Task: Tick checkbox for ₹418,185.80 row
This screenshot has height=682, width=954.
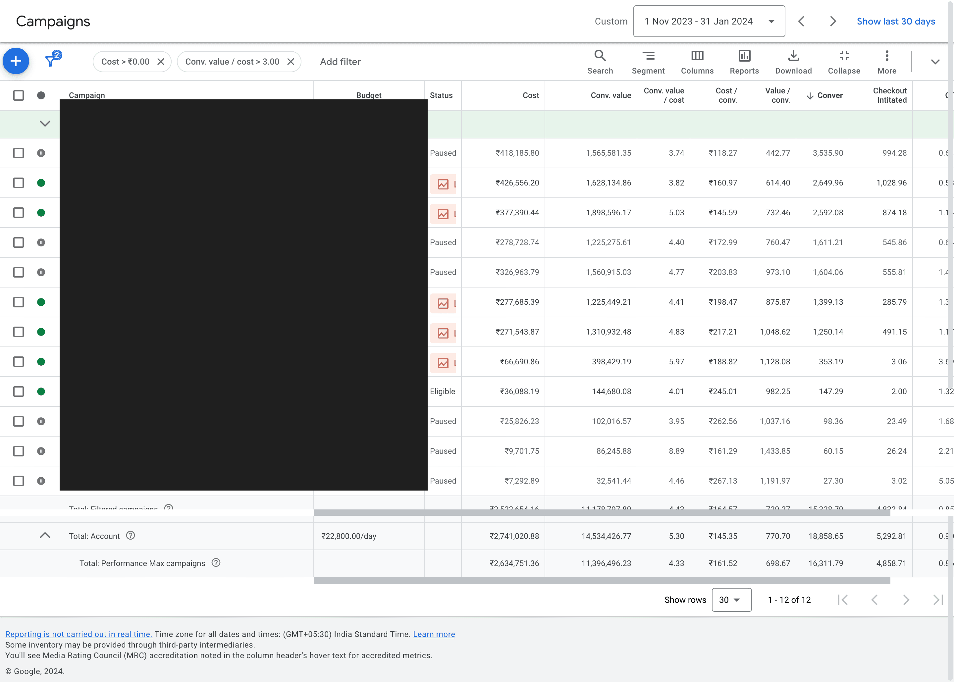Action: coord(19,153)
